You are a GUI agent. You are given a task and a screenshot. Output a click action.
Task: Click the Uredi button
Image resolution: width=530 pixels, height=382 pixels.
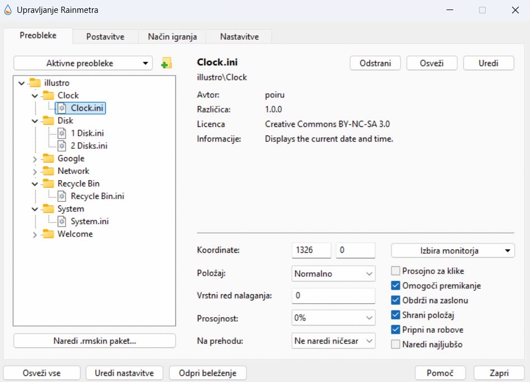click(x=489, y=63)
